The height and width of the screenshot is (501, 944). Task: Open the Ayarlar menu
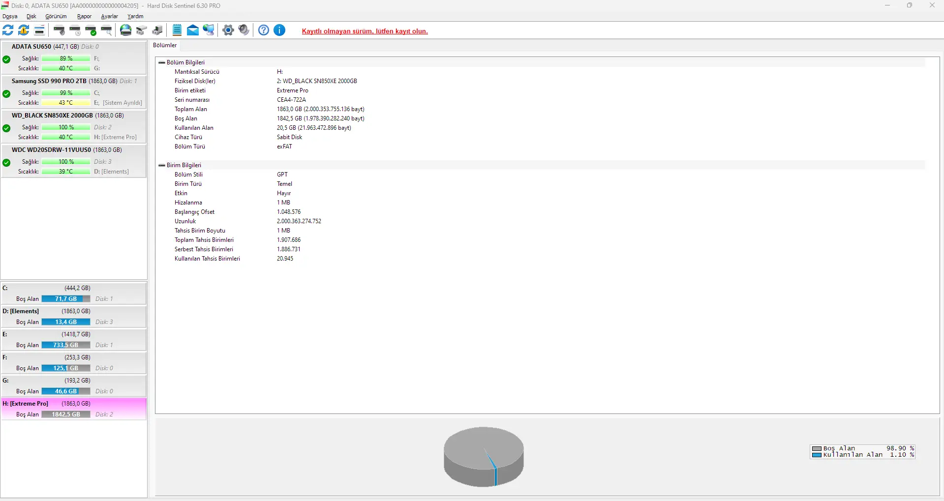click(x=110, y=16)
